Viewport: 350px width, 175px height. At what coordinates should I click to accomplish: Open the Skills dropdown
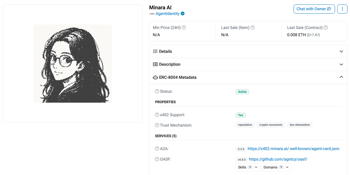(248, 167)
